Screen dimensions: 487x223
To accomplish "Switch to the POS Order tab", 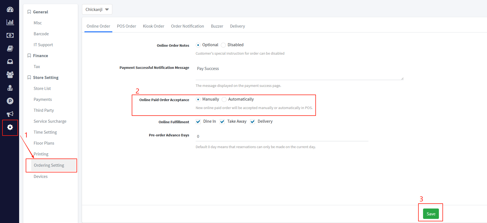I will 127,26.
